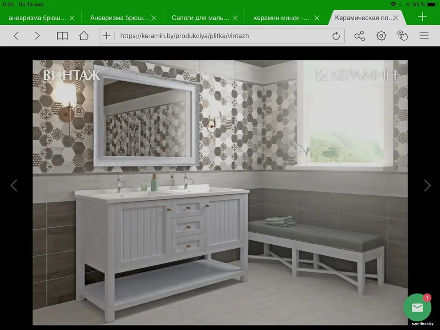Open the share icon in the toolbar
Image resolution: width=440 pixels, height=330 pixels.
click(359, 36)
